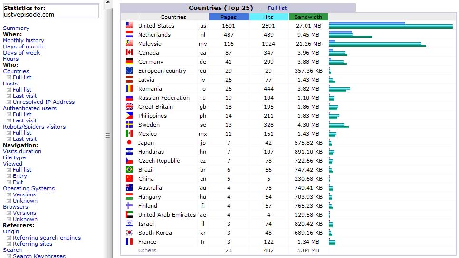Click the Great Britain flag icon

click(x=129, y=107)
